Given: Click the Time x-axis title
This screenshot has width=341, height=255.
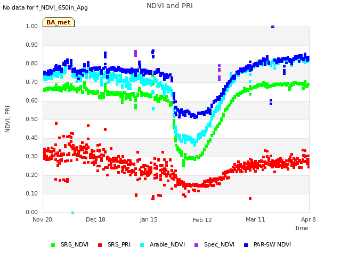Looking at the screenshot, I should [x=302, y=228].
